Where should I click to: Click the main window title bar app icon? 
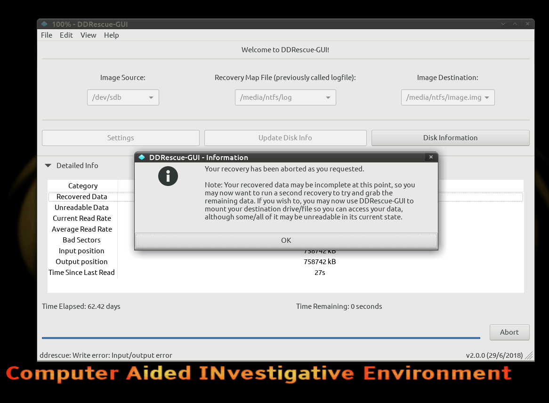44,24
